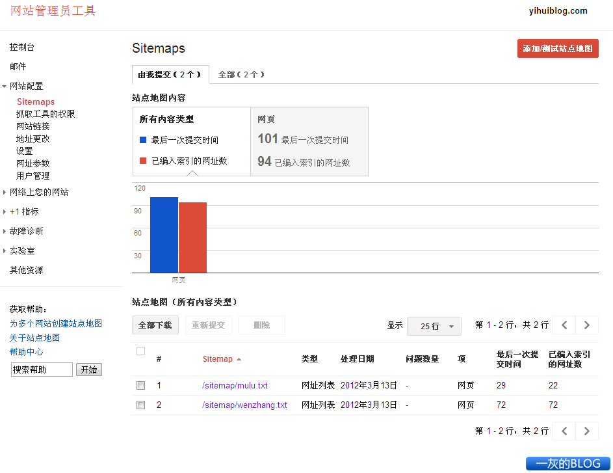Collapse the 网站配置 sidebar section
Viewport: 613px width, 473px height.
point(26,85)
